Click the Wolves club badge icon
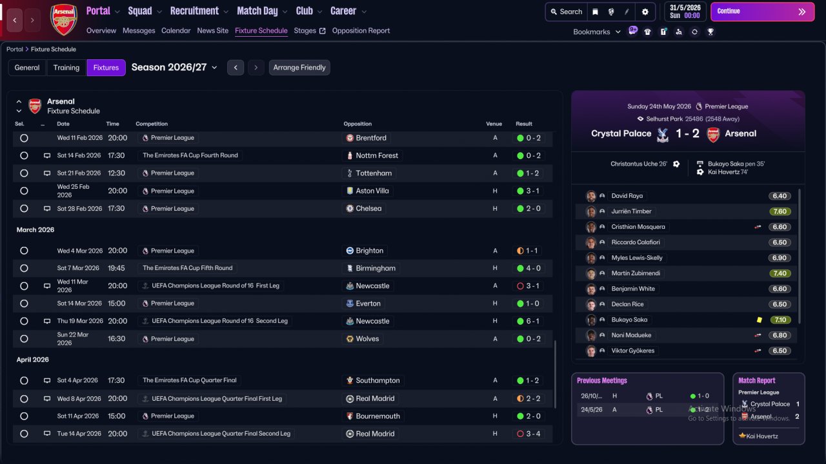 350,339
